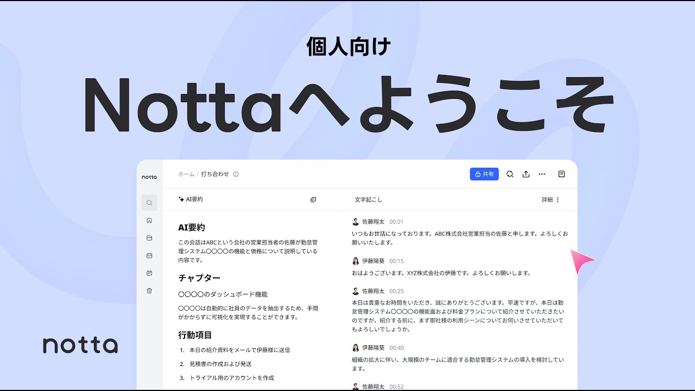Click speaker name 伊藤陽葵 at 00:40
This screenshot has width=695, height=391.
tap(373, 348)
